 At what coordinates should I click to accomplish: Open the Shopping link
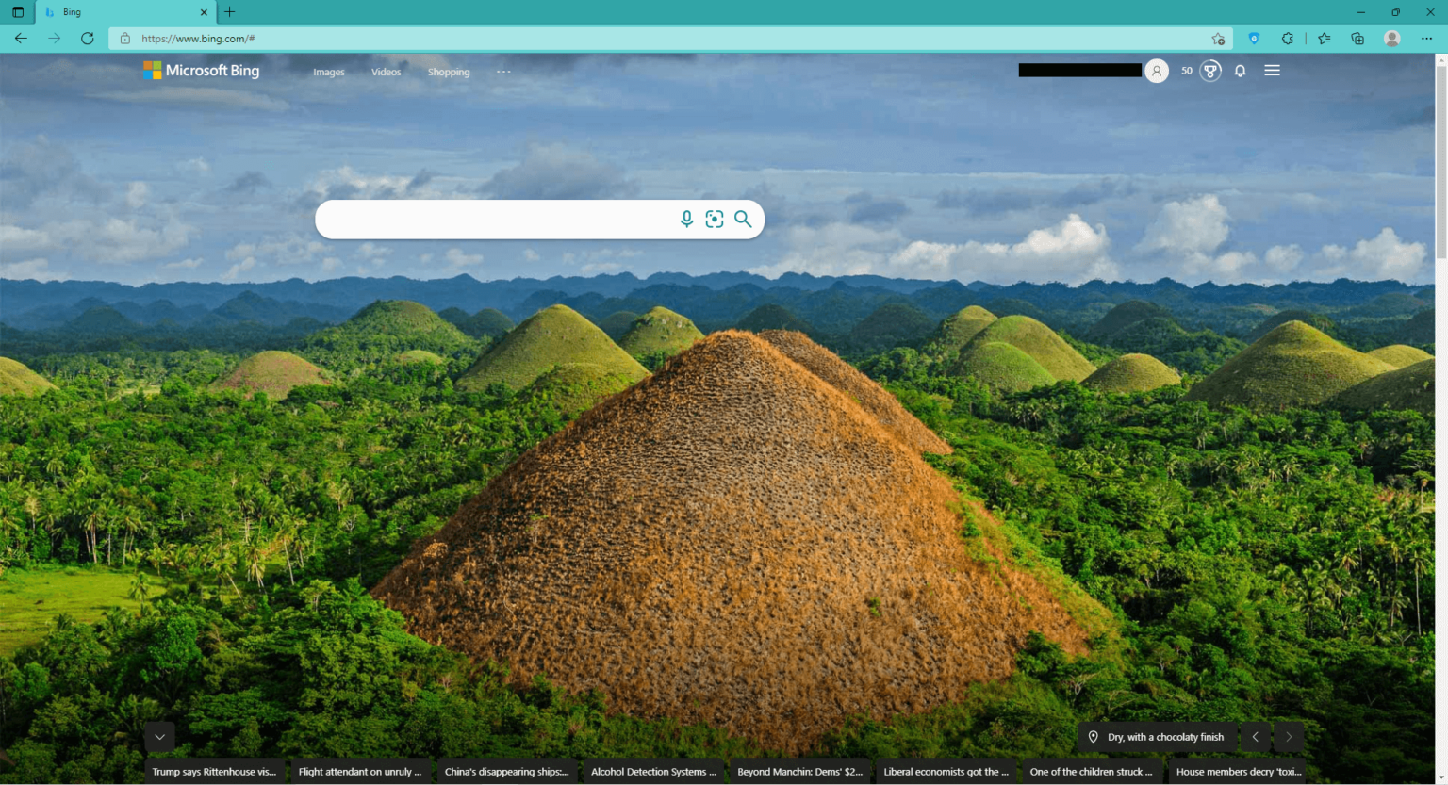point(449,72)
